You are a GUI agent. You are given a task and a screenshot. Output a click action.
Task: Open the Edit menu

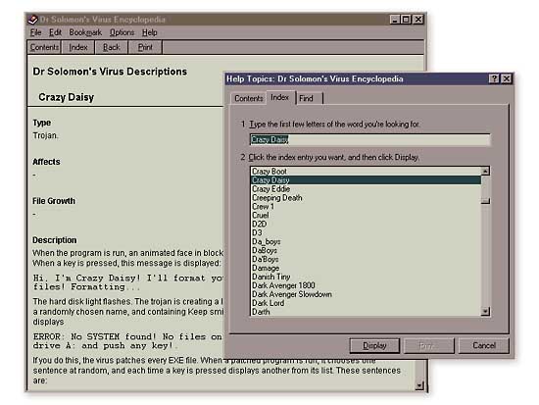[55, 32]
